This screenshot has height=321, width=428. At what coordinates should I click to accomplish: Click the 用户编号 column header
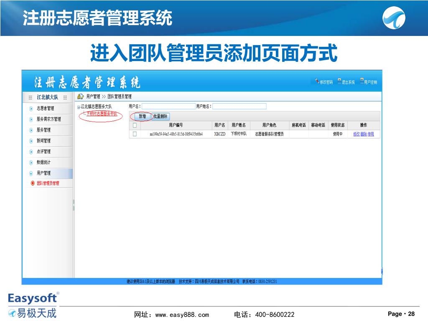[x=176, y=125]
